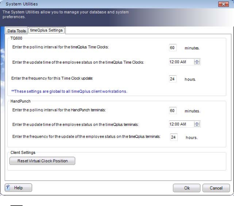
Task: Select the timeQplus Settings tab
Action: click(x=47, y=30)
